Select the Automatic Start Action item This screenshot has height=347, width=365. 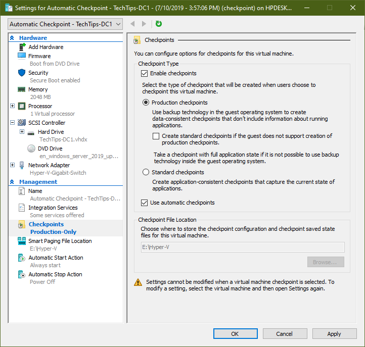[56, 258]
